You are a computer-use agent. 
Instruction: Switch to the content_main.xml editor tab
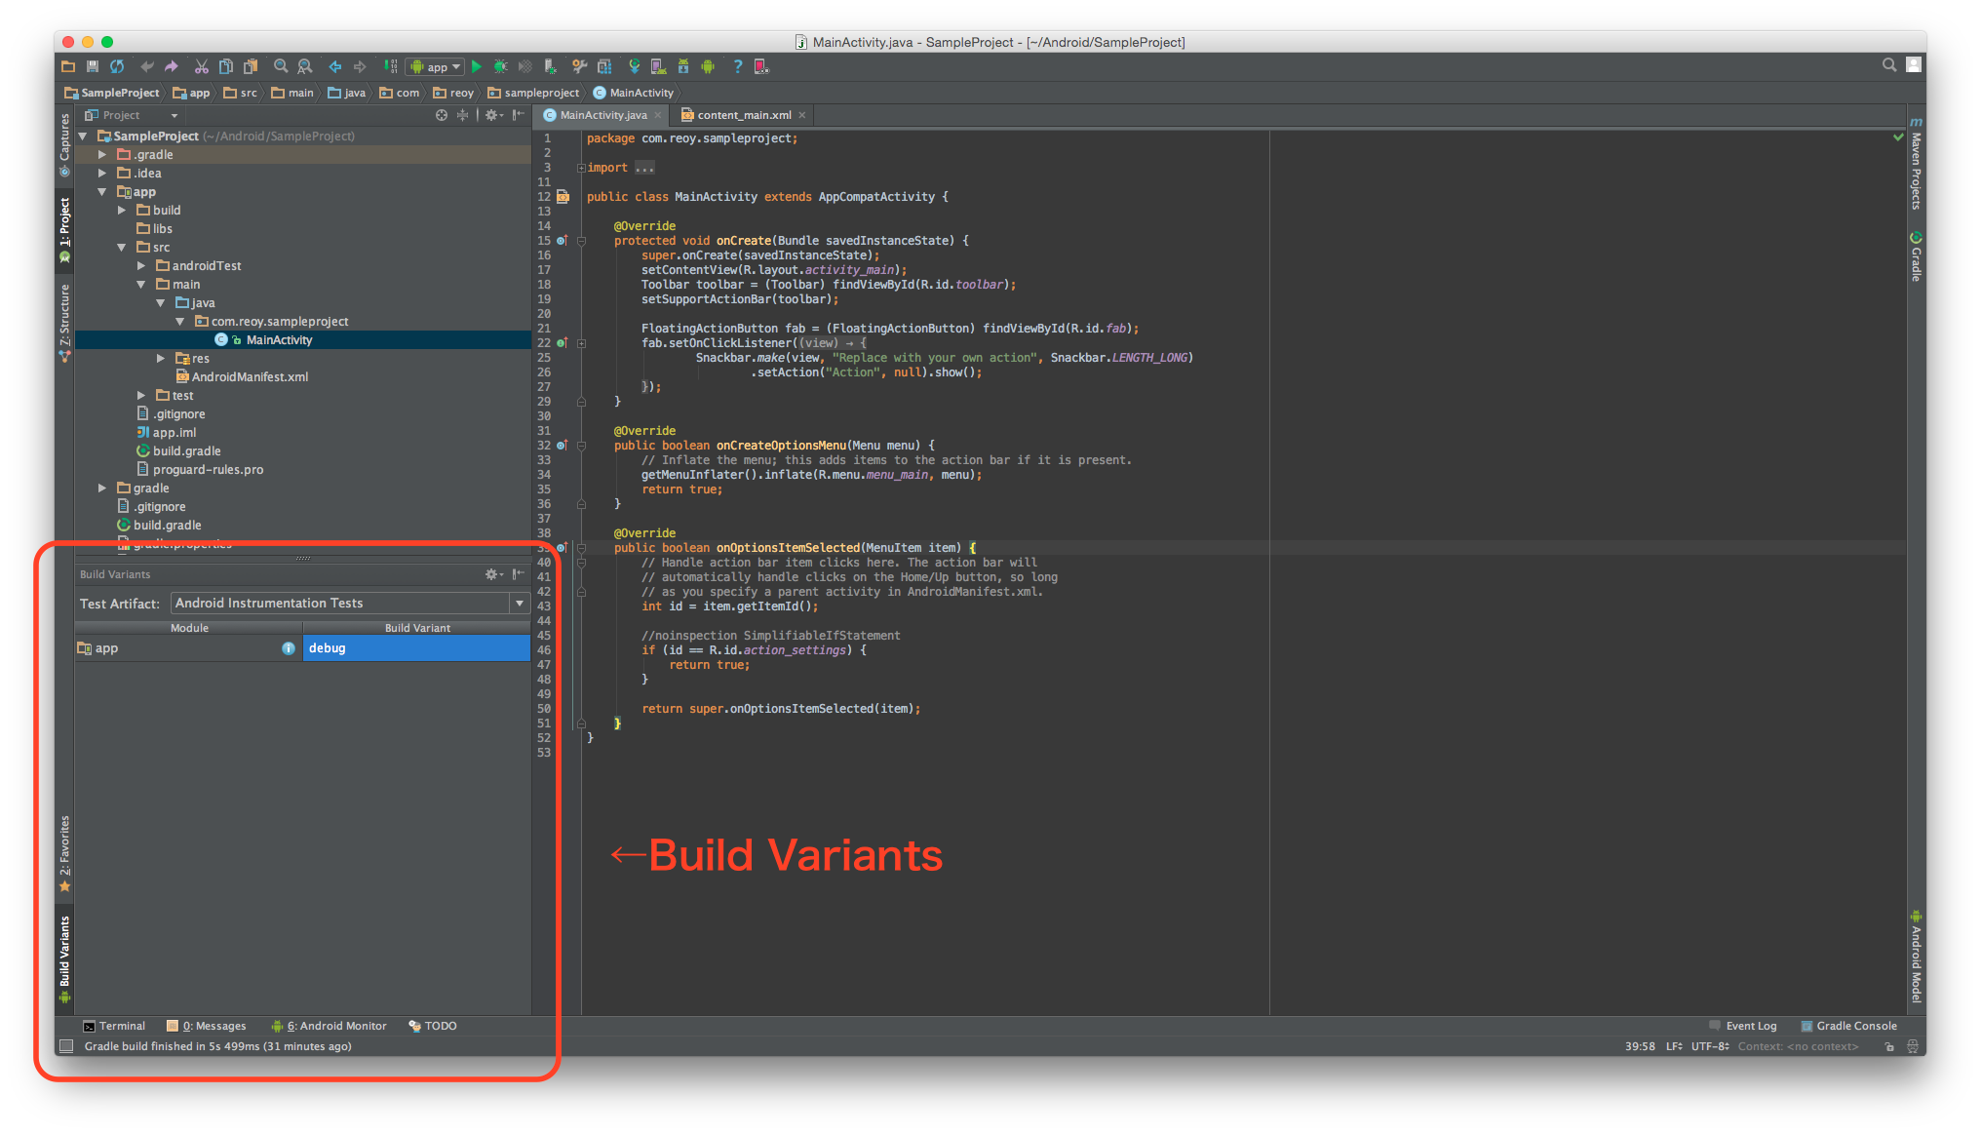pos(743,115)
